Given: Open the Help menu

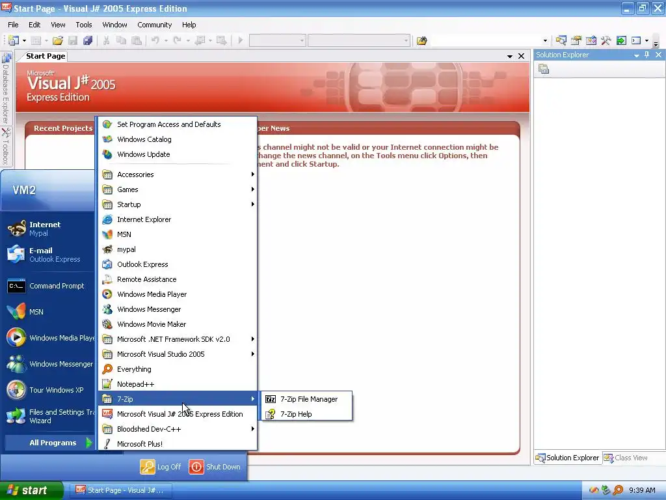Looking at the screenshot, I should click(189, 25).
